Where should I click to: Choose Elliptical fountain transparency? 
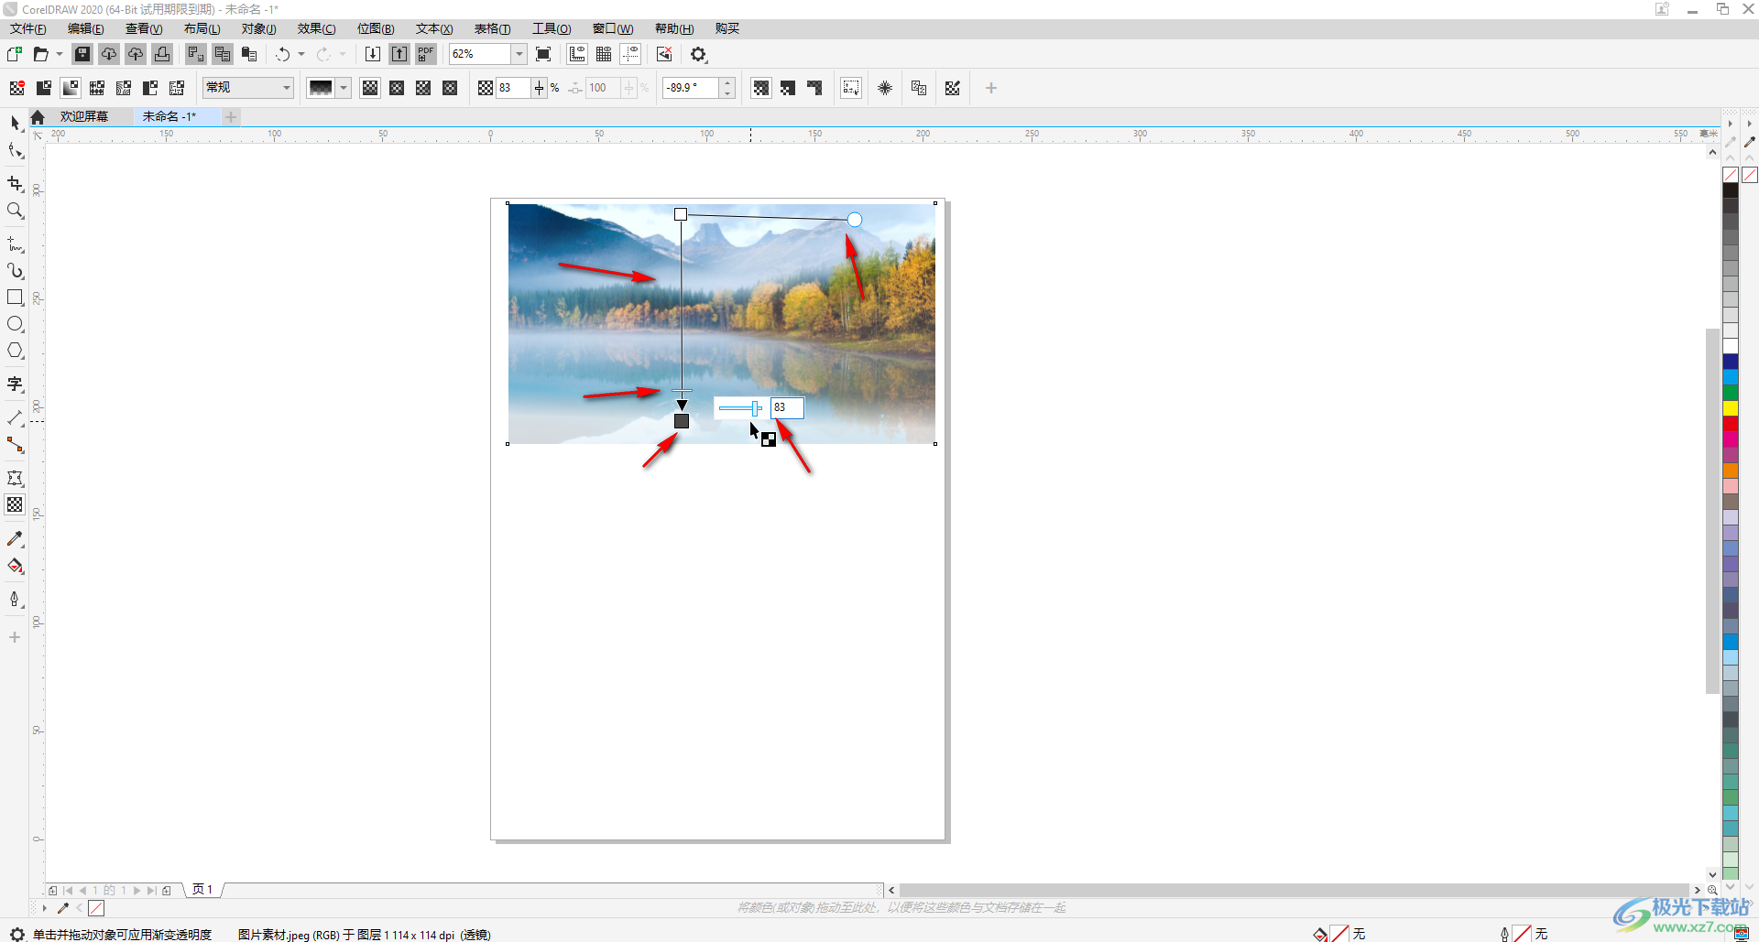pos(397,88)
